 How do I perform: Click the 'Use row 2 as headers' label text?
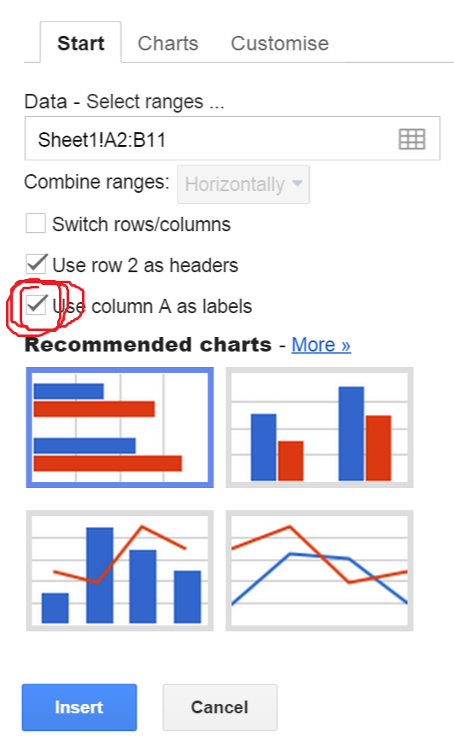coord(145,265)
